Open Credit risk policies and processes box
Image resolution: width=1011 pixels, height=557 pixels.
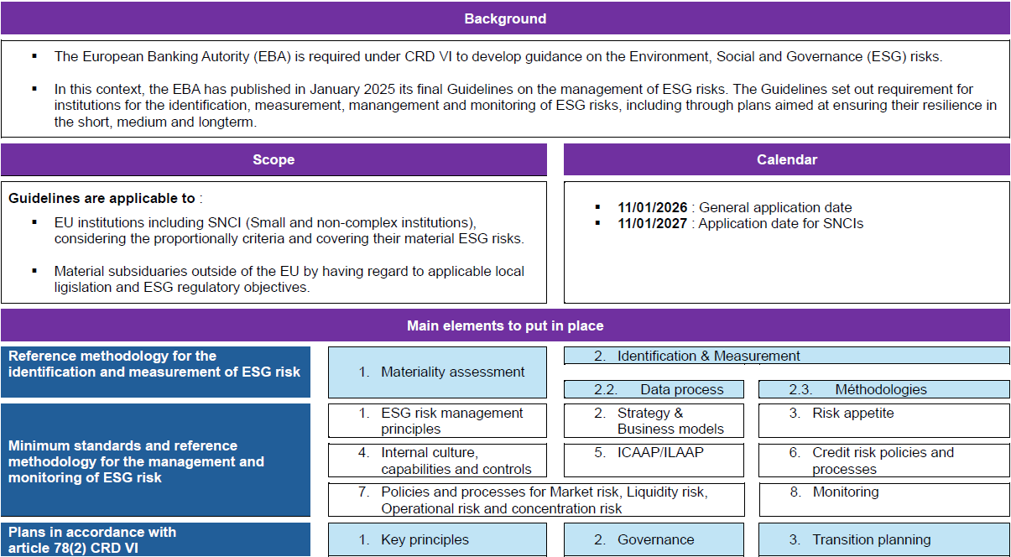pyautogui.click(x=883, y=461)
